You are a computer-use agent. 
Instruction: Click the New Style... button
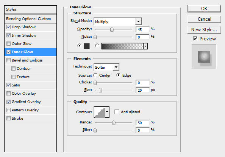point(204,30)
